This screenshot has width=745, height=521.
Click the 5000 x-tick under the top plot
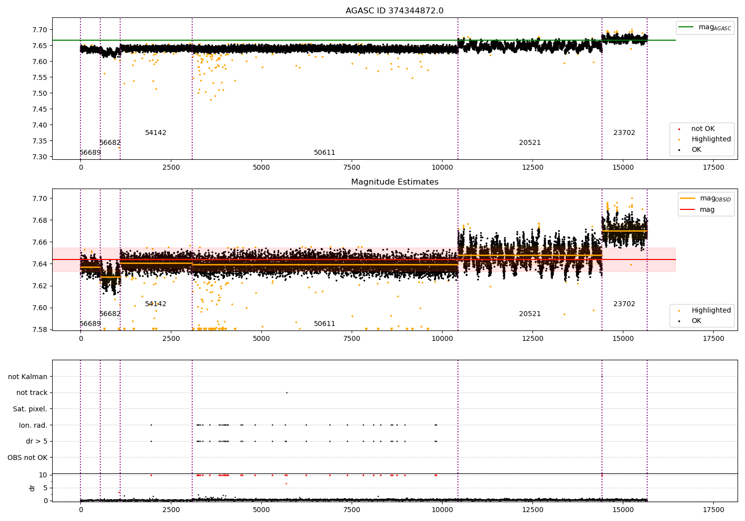pos(261,168)
